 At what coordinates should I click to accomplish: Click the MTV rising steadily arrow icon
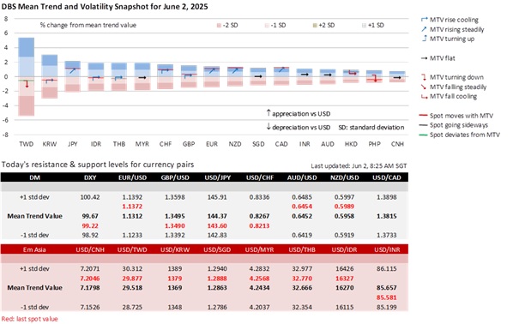point(424,29)
